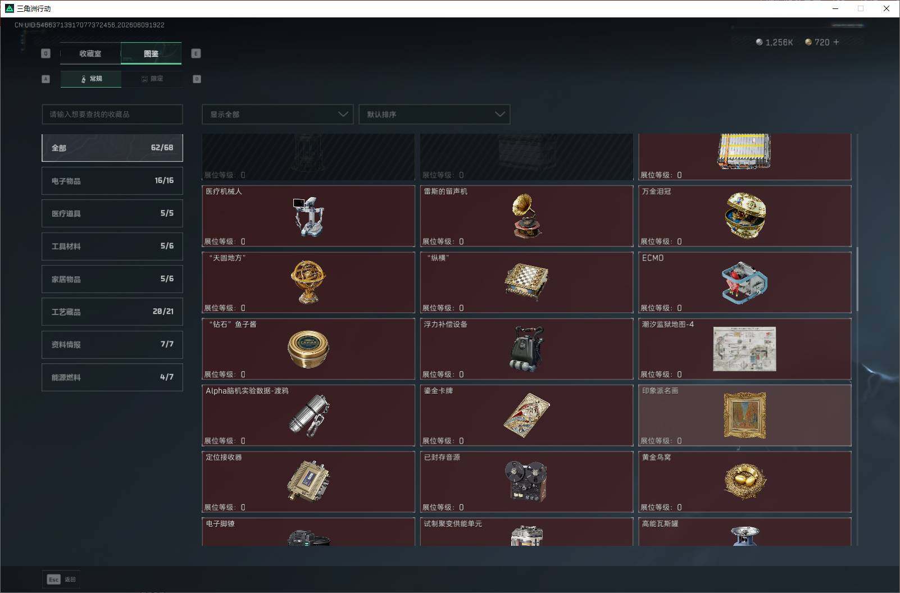
Task: Switch to the 收藏室 tab
Action: [x=90, y=53]
